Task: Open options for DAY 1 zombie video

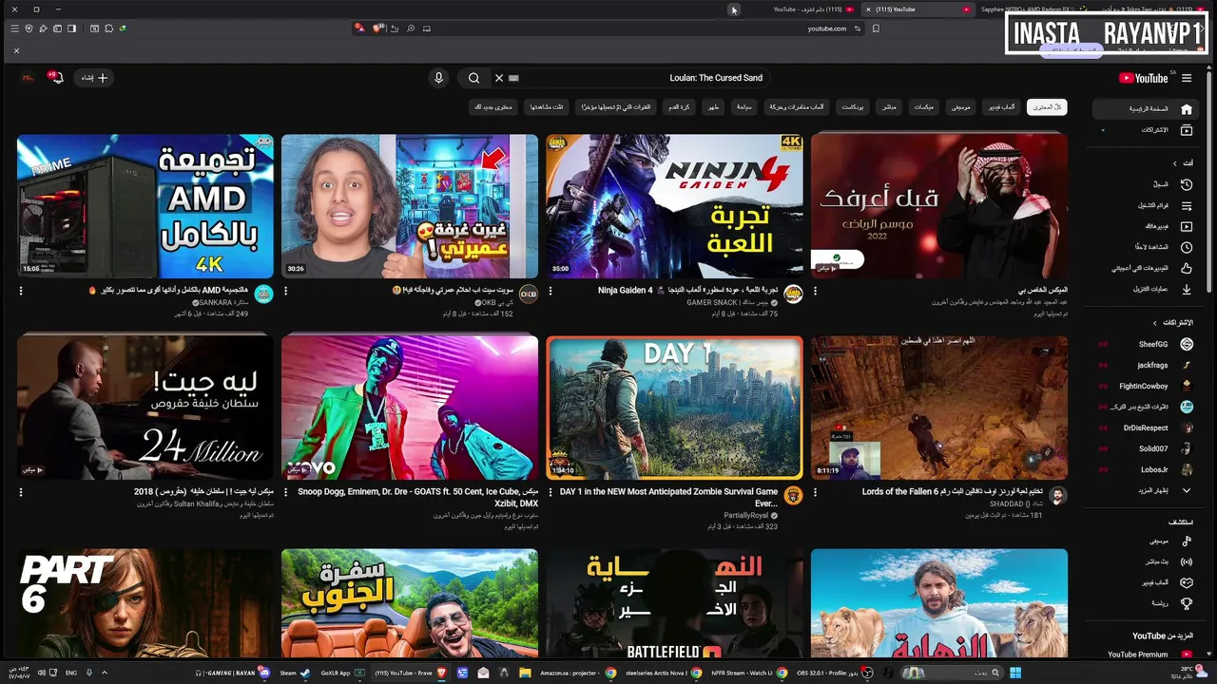Action: [x=551, y=492]
